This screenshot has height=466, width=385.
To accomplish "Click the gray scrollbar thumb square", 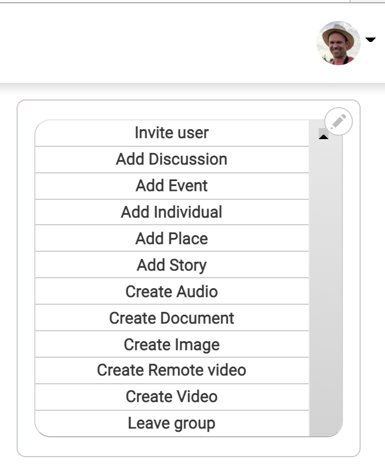I will (322, 131).
